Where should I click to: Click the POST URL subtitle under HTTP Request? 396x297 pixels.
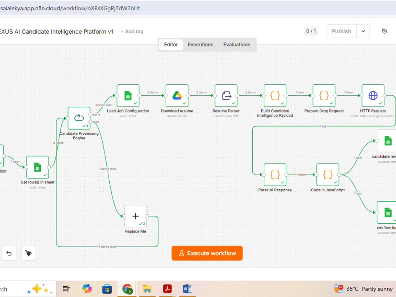(372, 116)
